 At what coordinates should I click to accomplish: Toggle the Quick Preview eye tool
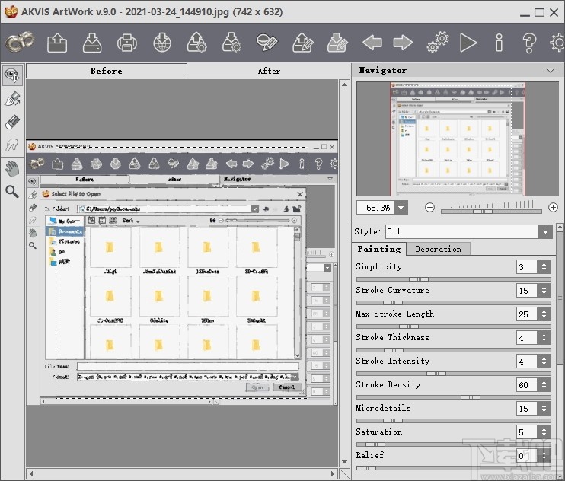click(x=12, y=75)
